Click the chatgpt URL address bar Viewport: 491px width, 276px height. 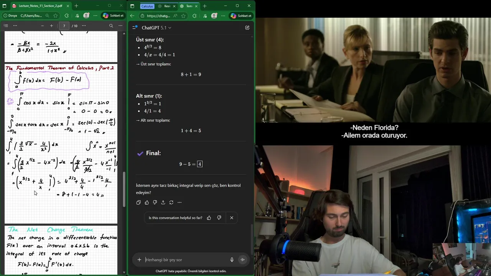[x=158, y=16]
